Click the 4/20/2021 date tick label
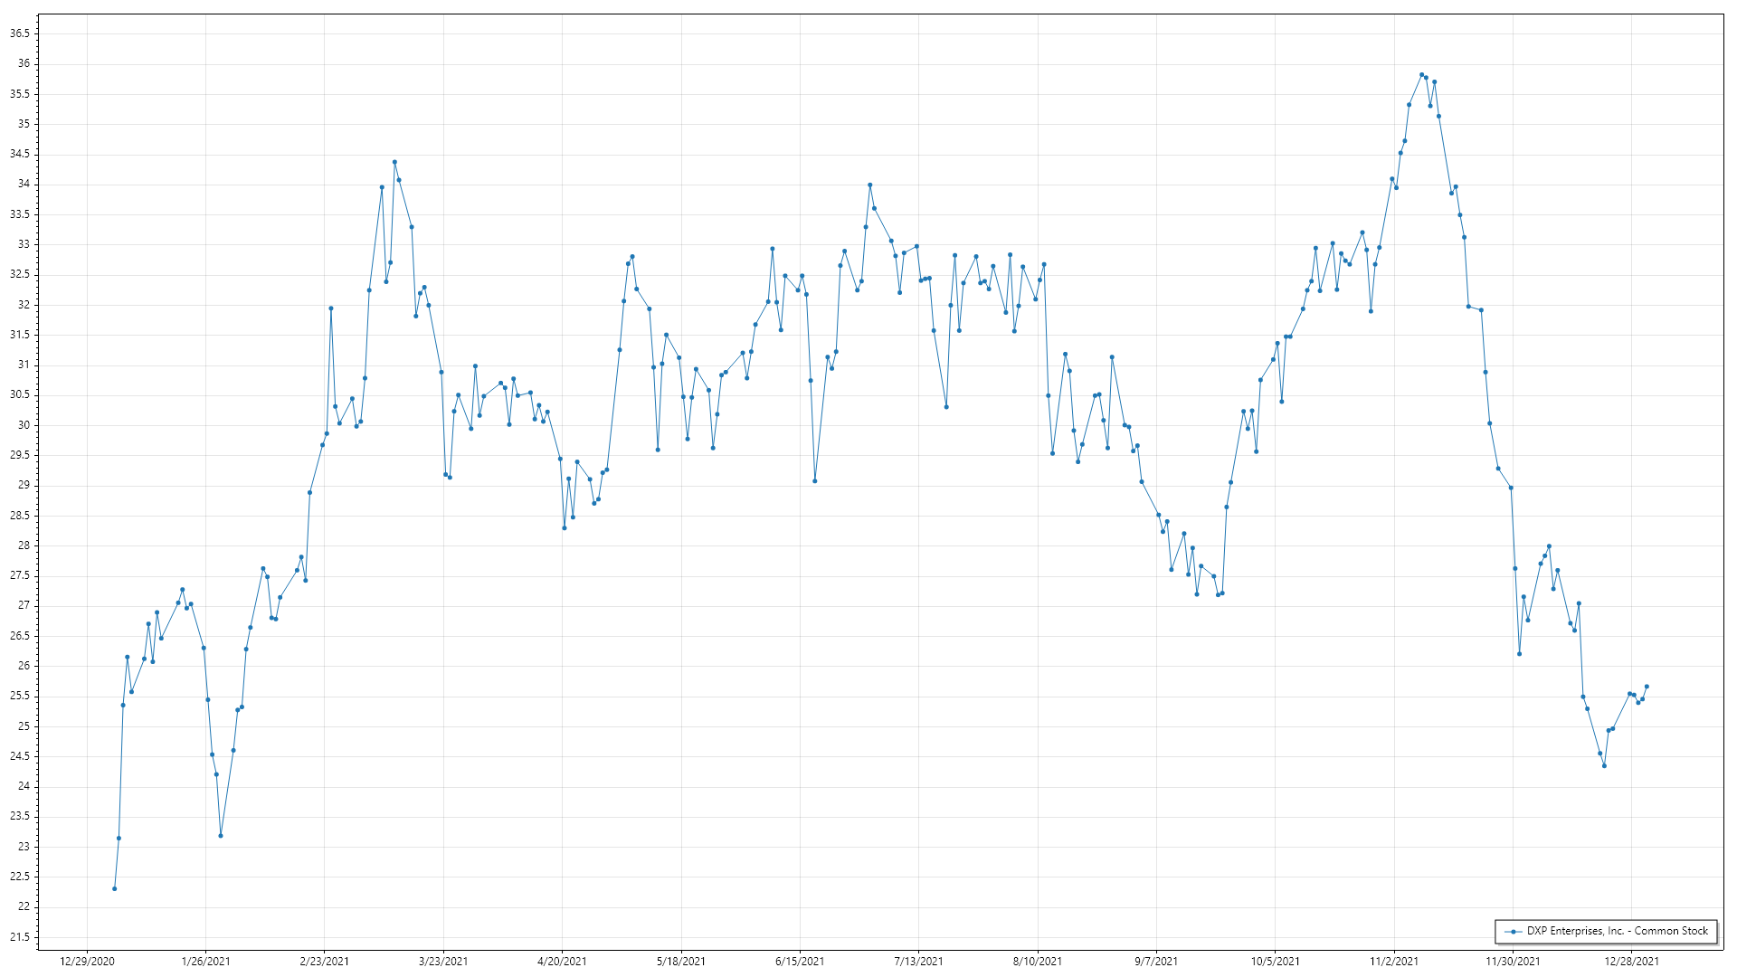This screenshot has height=977, width=1737. [x=562, y=962]
